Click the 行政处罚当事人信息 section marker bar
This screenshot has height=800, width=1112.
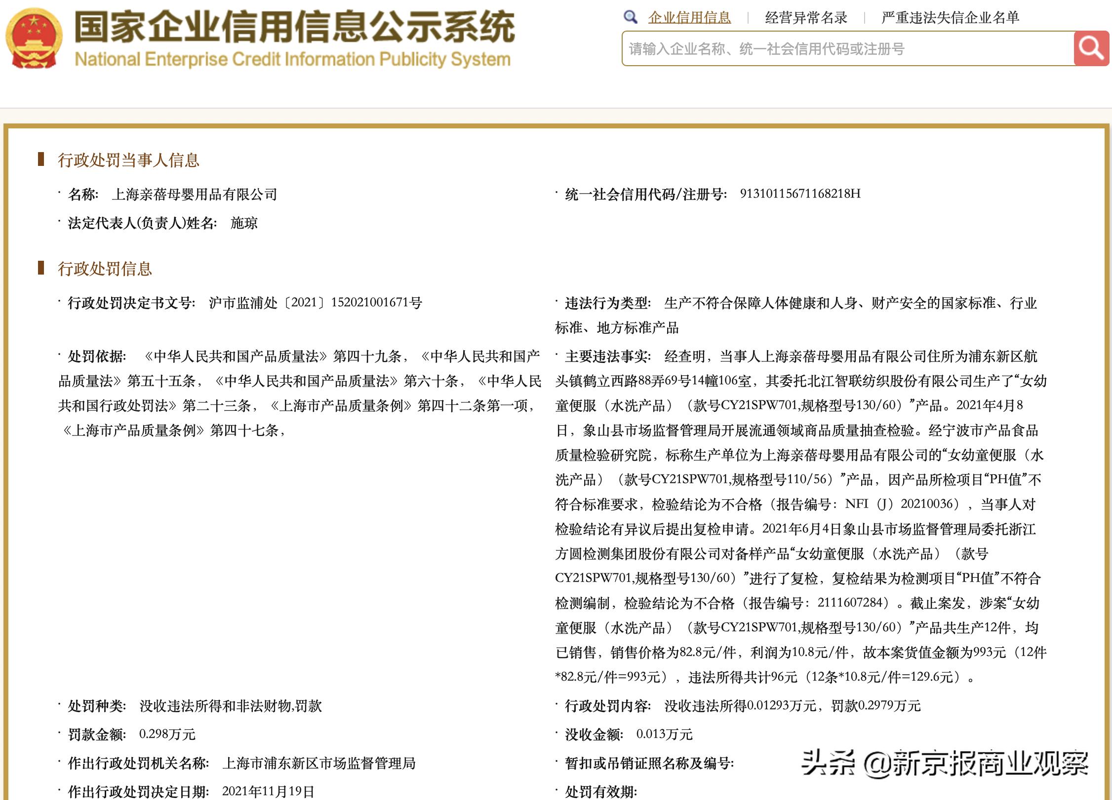pyautogui.click(x=42, y=158)
